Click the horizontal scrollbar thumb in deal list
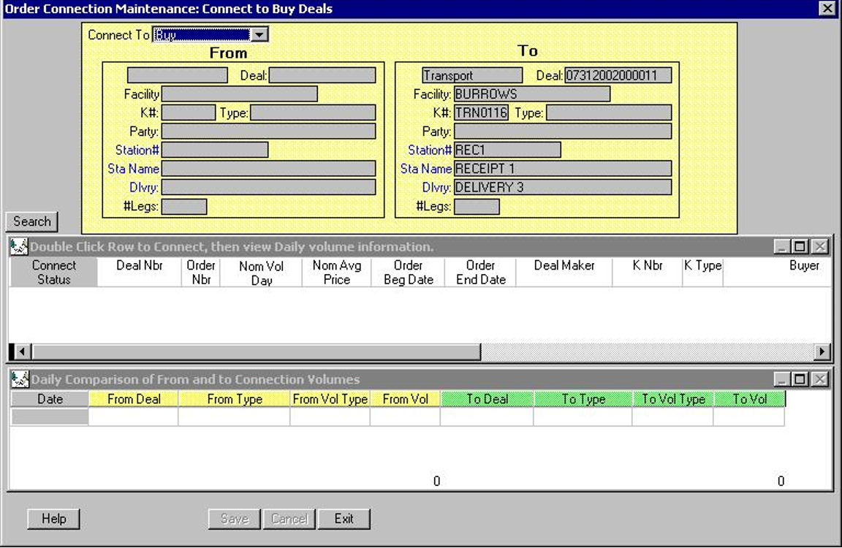The width and height of the screenshot is (842, 548). coord(256,351)
